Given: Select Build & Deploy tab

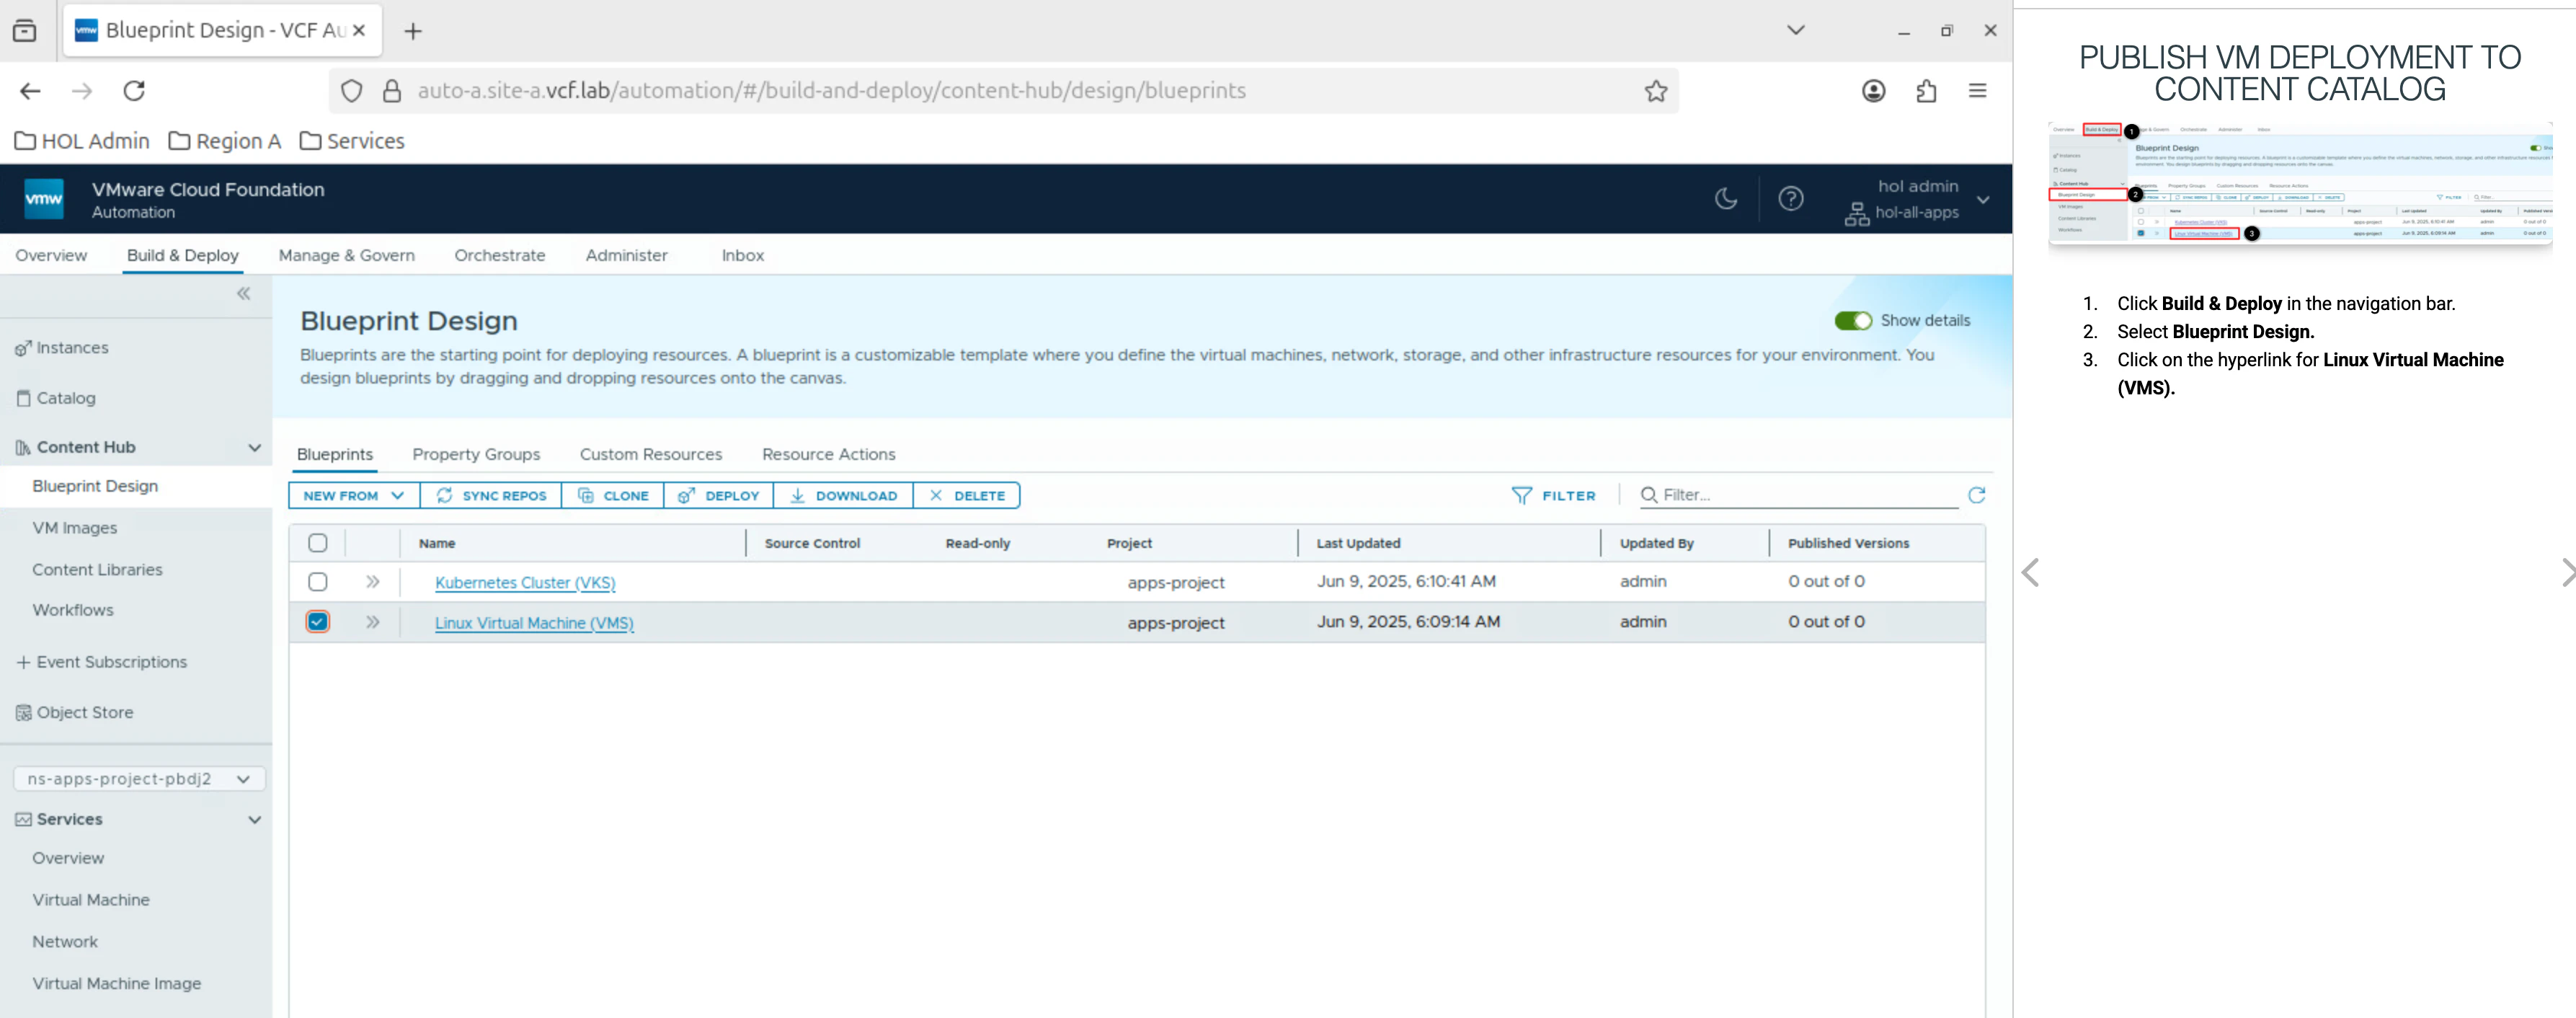Looking at the screenshot, I should click(183, 255).
